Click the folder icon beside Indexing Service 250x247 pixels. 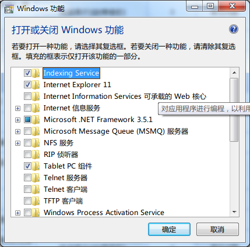(x=36, y=73)
